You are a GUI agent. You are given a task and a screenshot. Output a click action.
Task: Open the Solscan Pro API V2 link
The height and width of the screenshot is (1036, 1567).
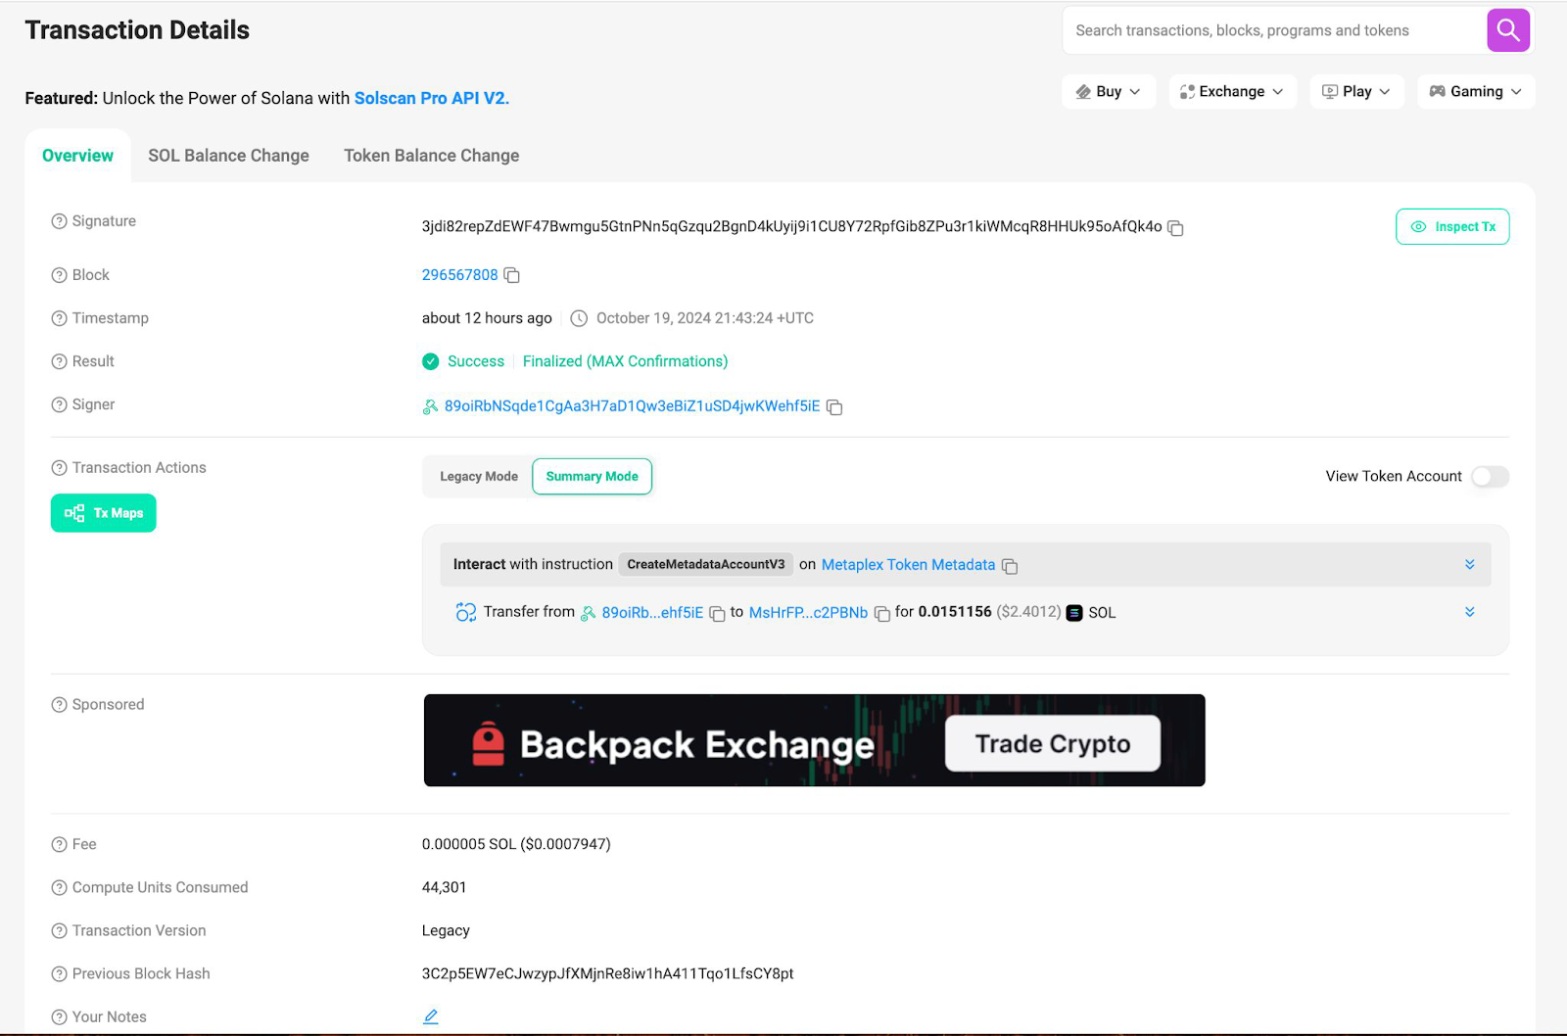429,98
